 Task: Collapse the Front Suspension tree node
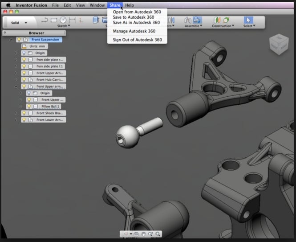click(11, 40)
